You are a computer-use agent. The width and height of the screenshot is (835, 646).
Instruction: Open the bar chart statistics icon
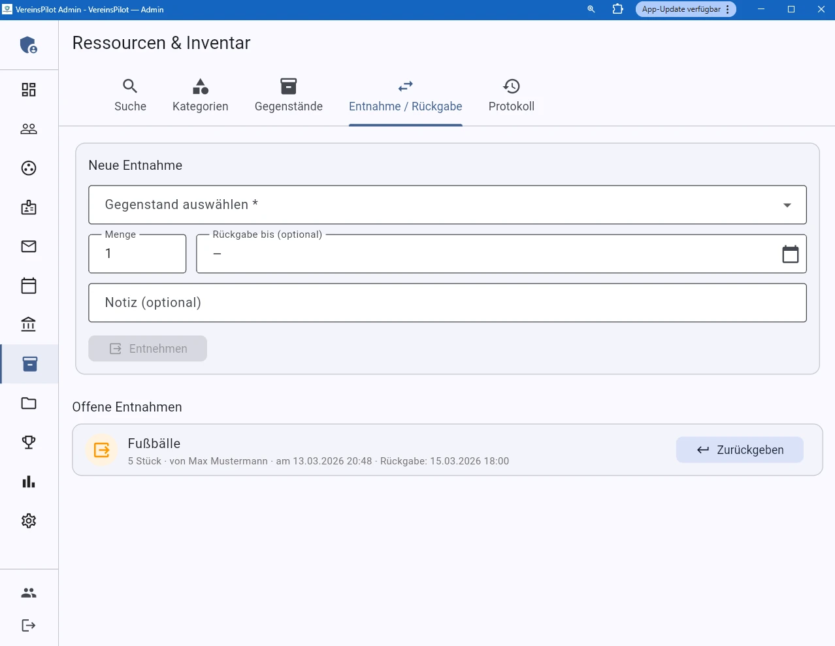pyautogui.click(x=29, y=481)
